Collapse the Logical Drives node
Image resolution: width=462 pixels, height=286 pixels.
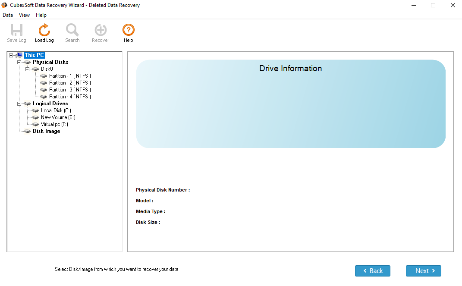click(19, 104)
